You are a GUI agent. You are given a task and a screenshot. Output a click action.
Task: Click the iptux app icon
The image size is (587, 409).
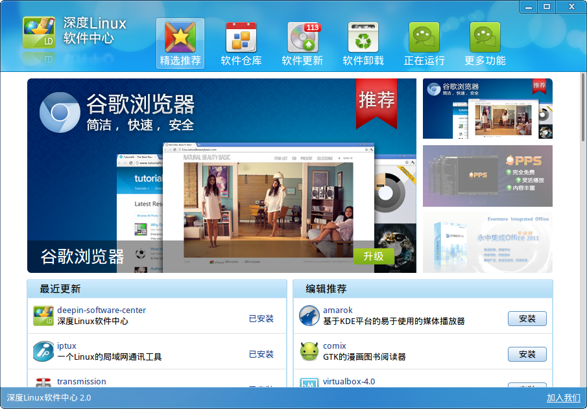43,351
